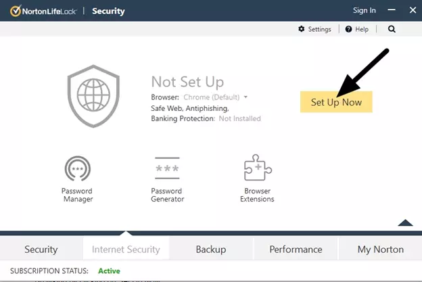Open the Help menu
Screen dimensions: 422x282
click(x=357, y=30)
